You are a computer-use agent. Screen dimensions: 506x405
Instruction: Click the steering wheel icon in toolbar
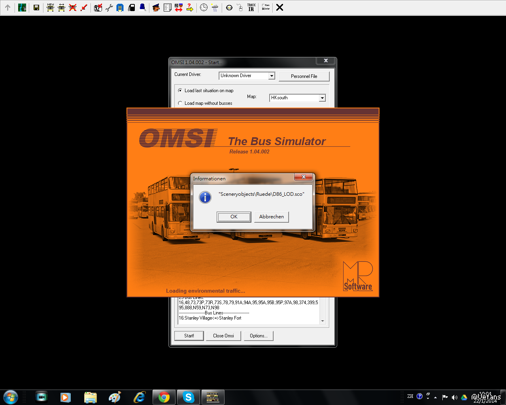pos(229,8)
